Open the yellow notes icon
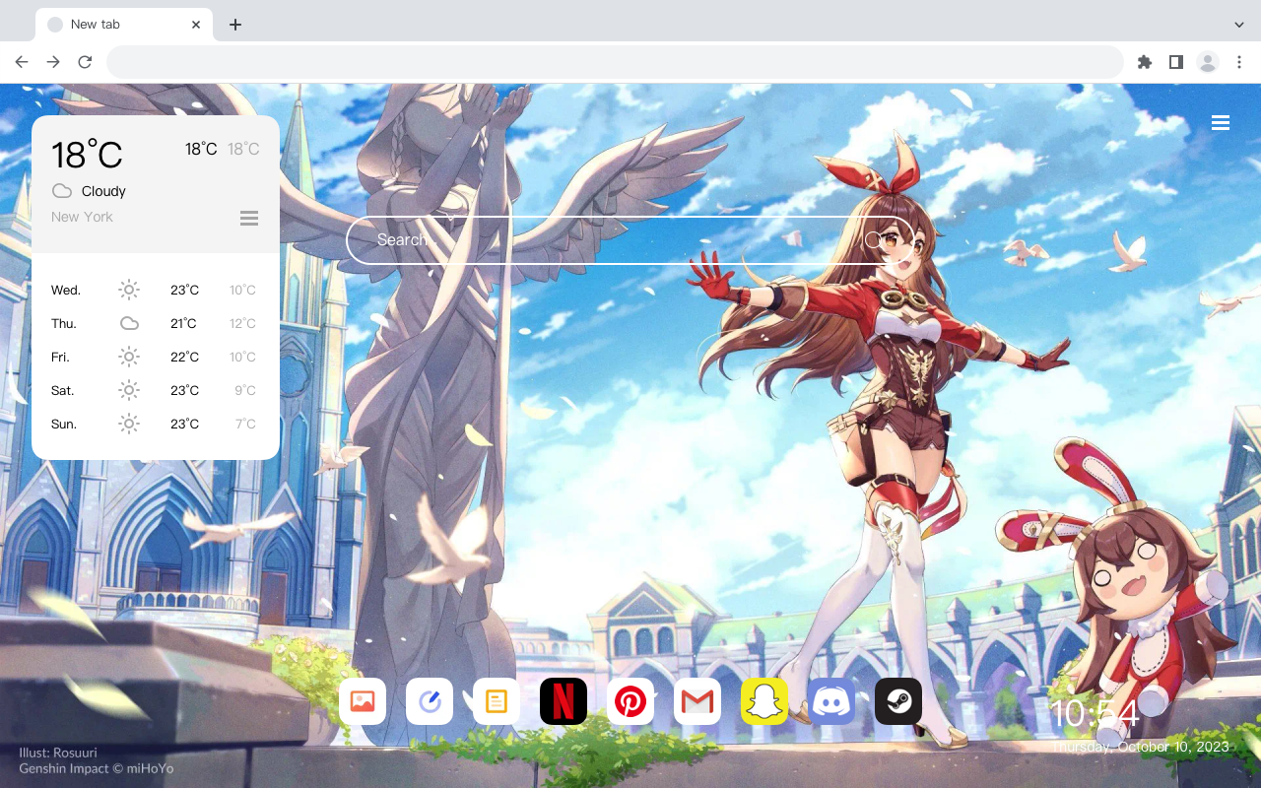The width and height of the screenshot is (1261, 788). click(x=497, y=701)
